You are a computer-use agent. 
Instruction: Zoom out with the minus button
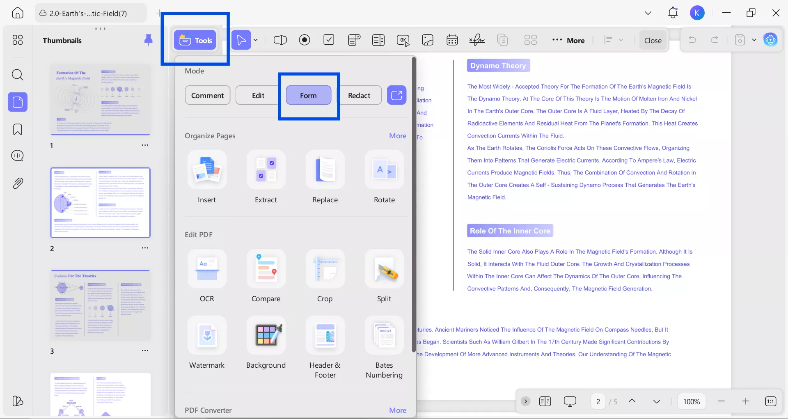(x=721, y=401)
